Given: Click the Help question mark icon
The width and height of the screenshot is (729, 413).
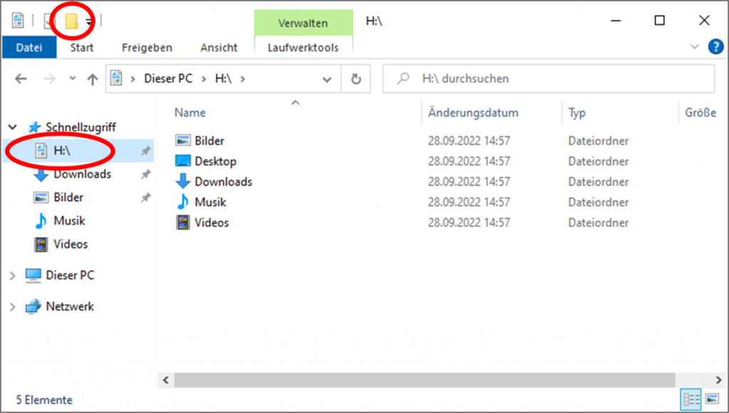Looking at the screenshot, I should click(715, 48).
